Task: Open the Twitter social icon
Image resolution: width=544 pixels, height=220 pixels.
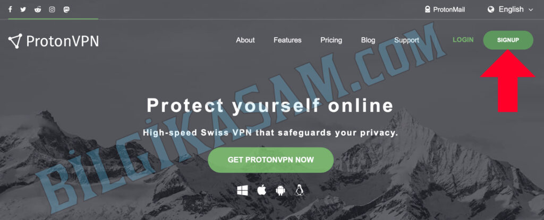Action: pos(23,10)
